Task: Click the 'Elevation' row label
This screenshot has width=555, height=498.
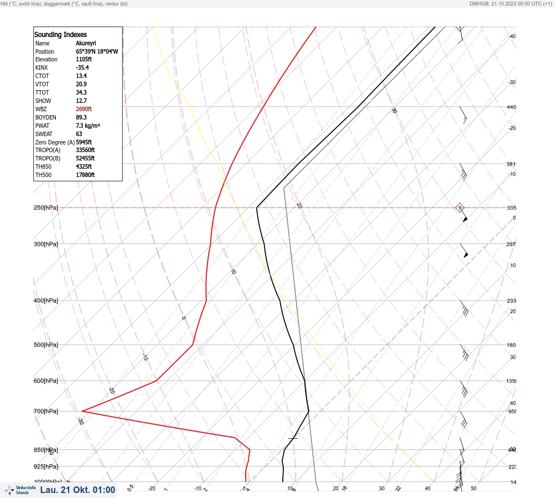Action: [x=46, y=59]
